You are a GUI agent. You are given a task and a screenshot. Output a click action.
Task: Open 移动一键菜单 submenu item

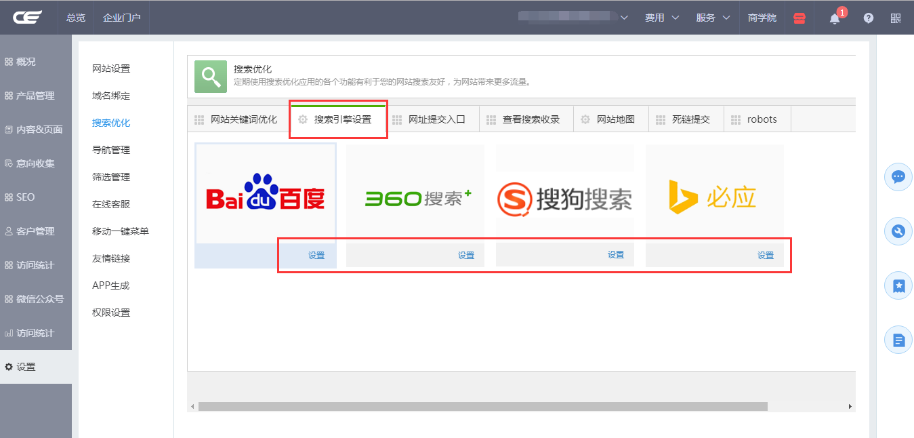pos(121,231)
